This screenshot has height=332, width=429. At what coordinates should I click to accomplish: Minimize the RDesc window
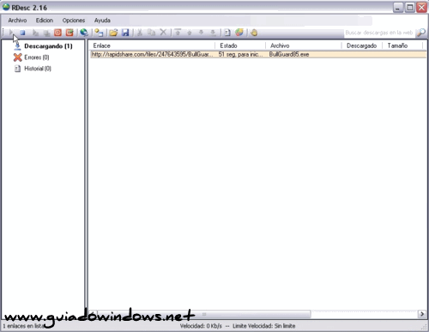click(x=398, y=7)
